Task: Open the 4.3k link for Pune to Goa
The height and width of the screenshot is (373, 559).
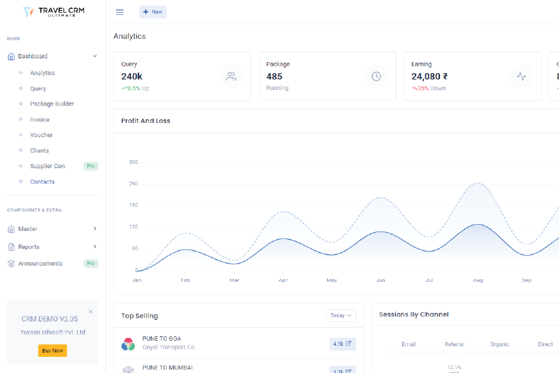Action: click(342, 344)
